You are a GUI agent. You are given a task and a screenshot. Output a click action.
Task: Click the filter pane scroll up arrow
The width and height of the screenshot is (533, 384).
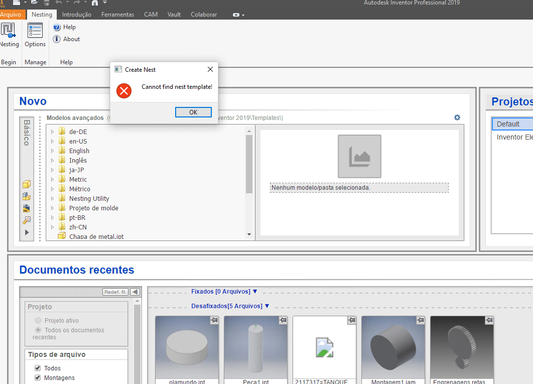(x=138, y=301)
